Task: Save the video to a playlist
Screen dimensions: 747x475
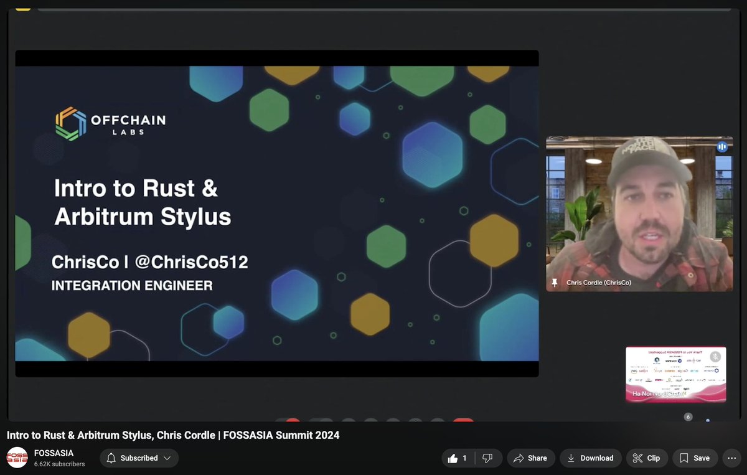Action: (695, 458)
